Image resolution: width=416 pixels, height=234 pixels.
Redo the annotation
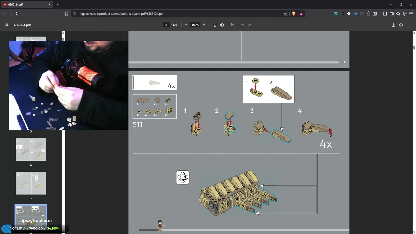[x=250, y=25]
